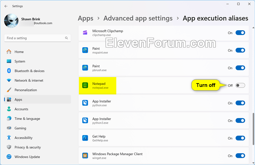Click the Windows Update refresh icon

coord(9,157)
